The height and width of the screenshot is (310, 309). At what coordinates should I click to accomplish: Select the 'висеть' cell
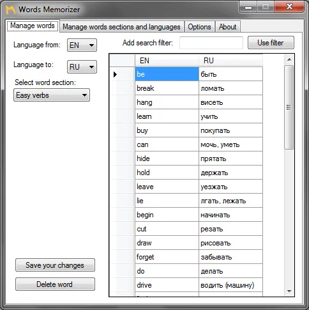[x=230, y=102]
